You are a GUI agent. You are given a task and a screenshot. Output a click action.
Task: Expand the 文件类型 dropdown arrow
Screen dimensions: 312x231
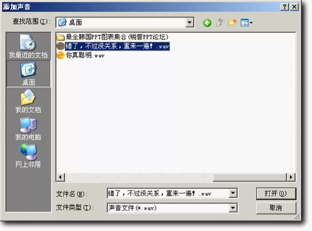click(x=233, y=208)
